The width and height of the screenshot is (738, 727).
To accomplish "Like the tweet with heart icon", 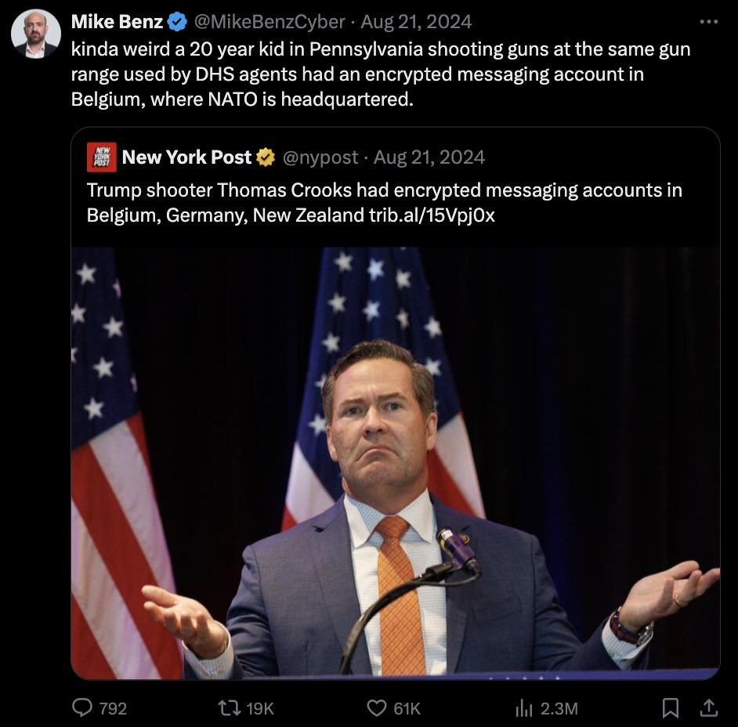I will pos(377,708).
